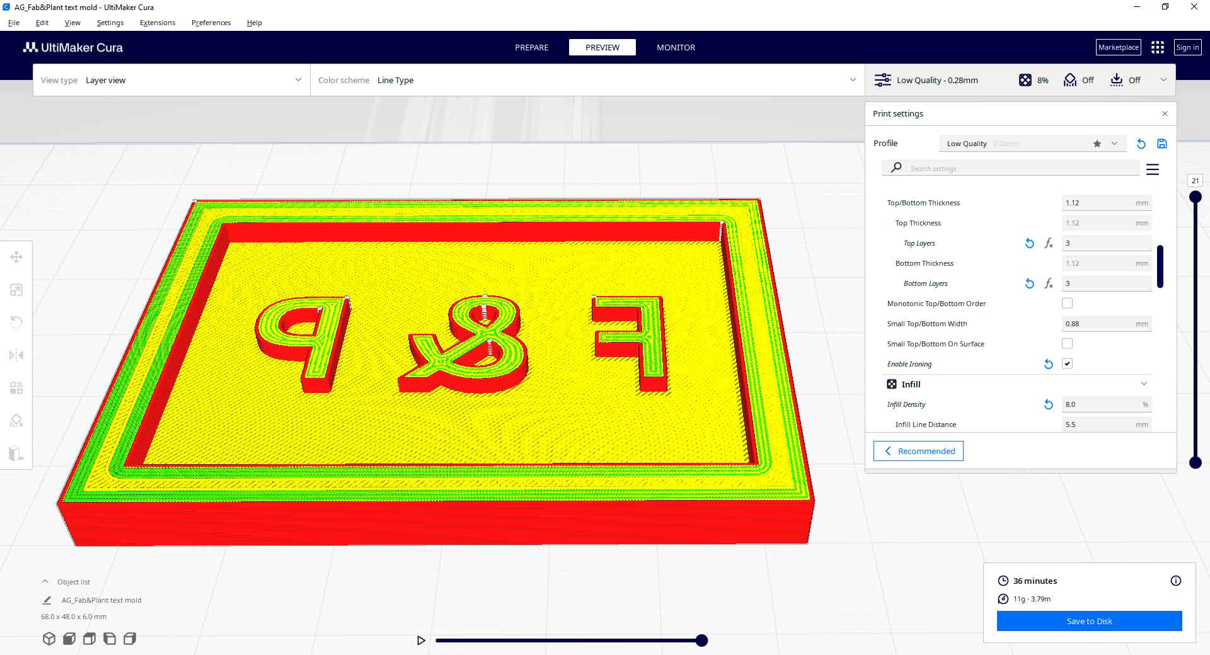
Task: Show print time information details icon
Action: coord(1176,581)
